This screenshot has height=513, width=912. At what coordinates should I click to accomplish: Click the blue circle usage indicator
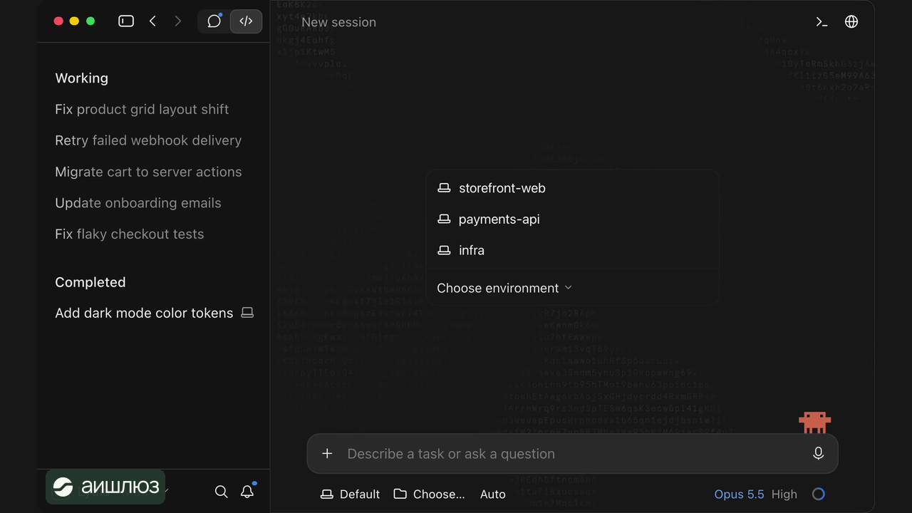(818, 494)
